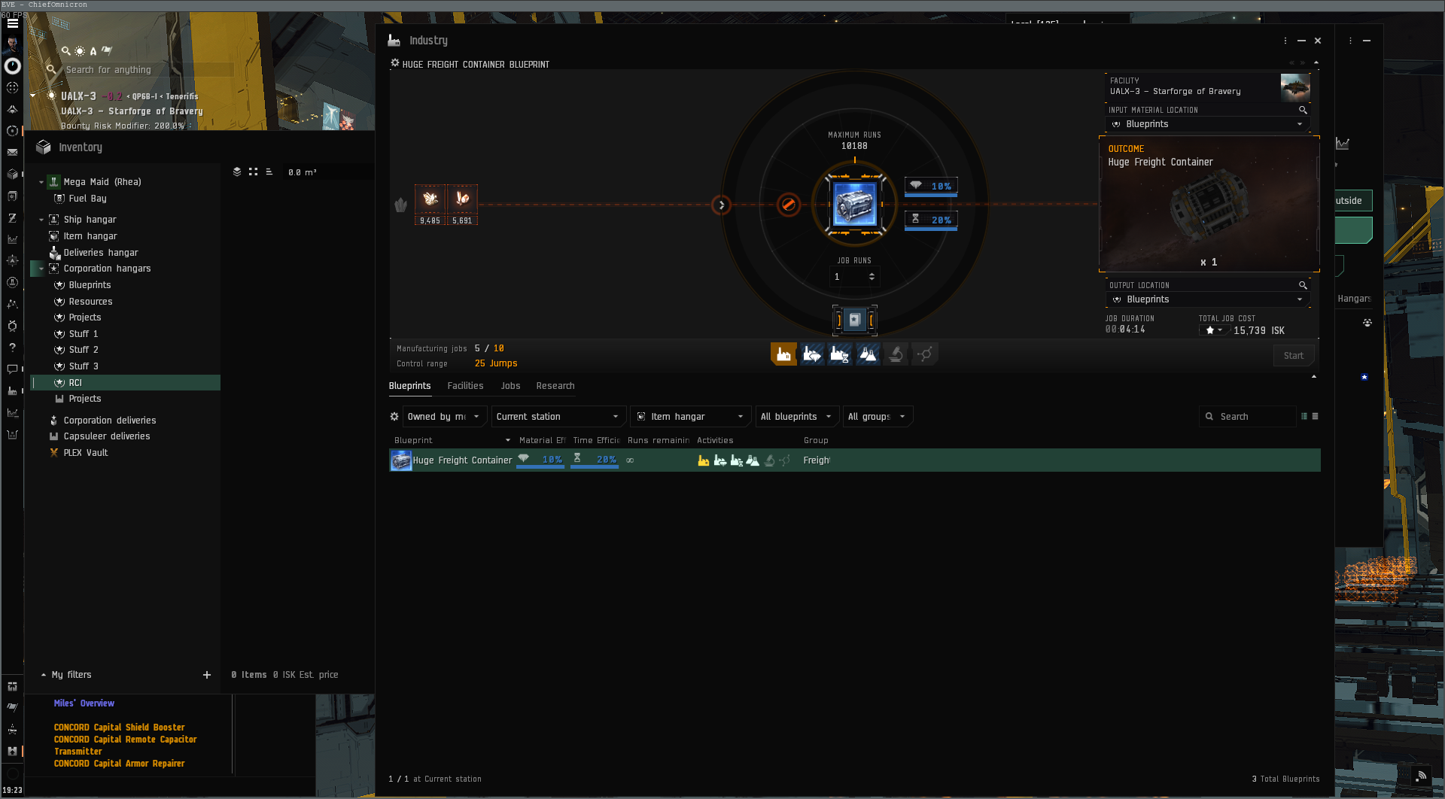Select the Manufacturing activity icon

783,354
